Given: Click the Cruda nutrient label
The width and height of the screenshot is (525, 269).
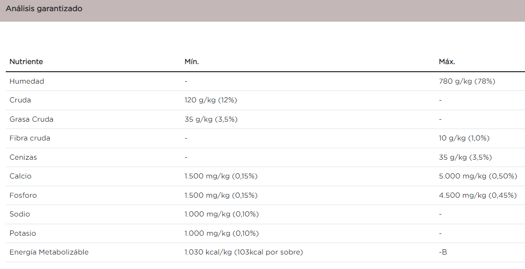Looking at the screenshot, I should [x=20, y=100].
